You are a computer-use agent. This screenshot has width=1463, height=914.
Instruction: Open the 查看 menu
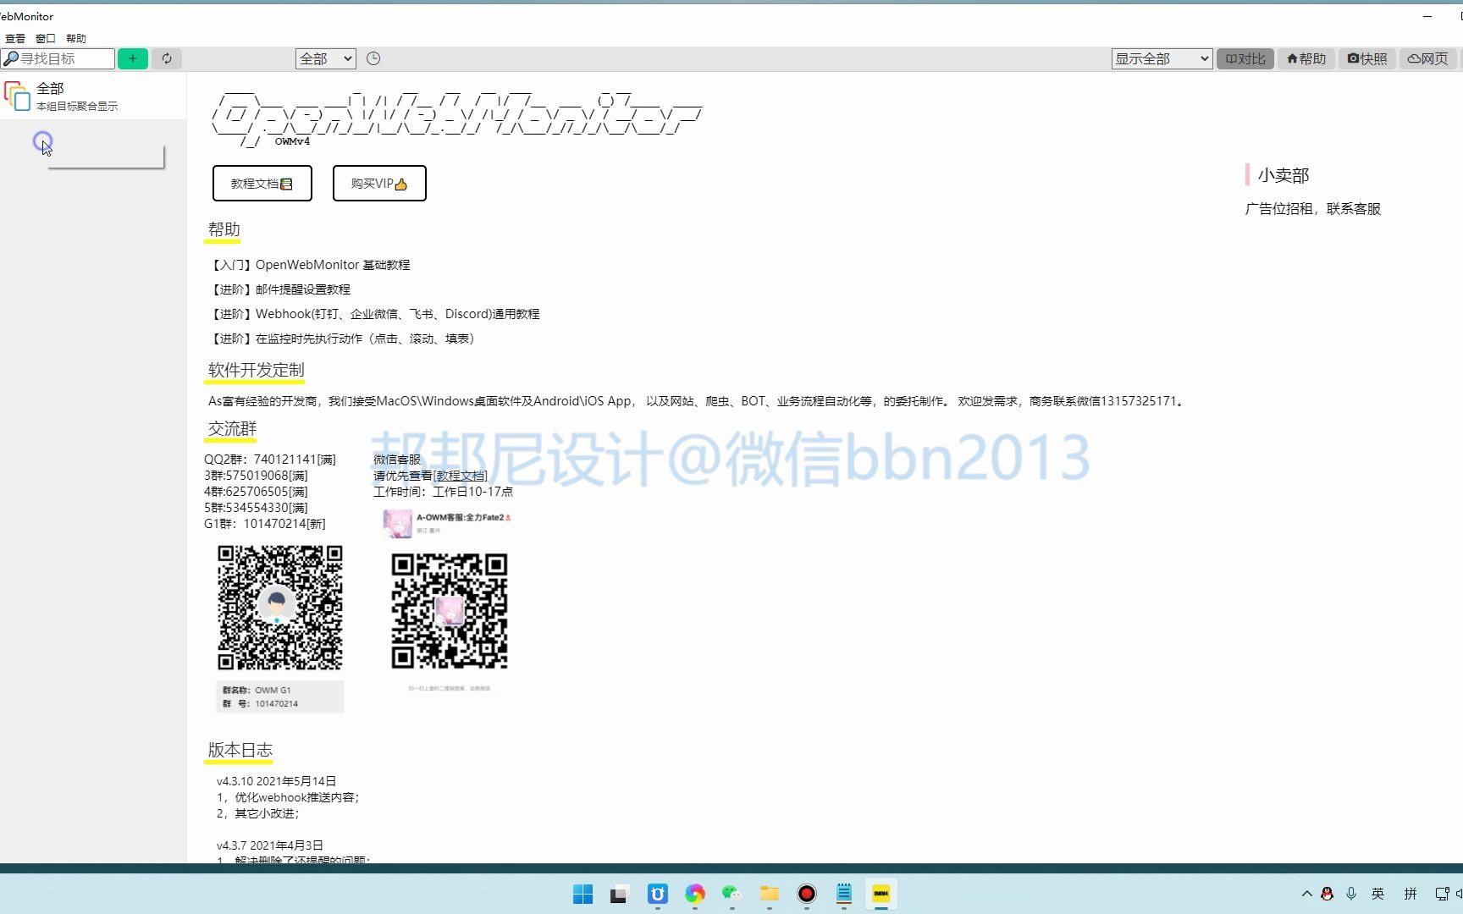pos(15,38)
